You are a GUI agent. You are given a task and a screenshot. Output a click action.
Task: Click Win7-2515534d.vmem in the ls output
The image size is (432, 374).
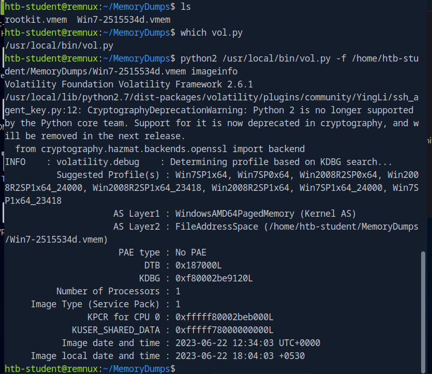pyautogui.click(x=124, y=20)
